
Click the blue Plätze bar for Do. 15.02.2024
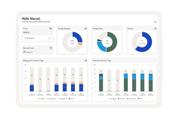coord(81,88)
